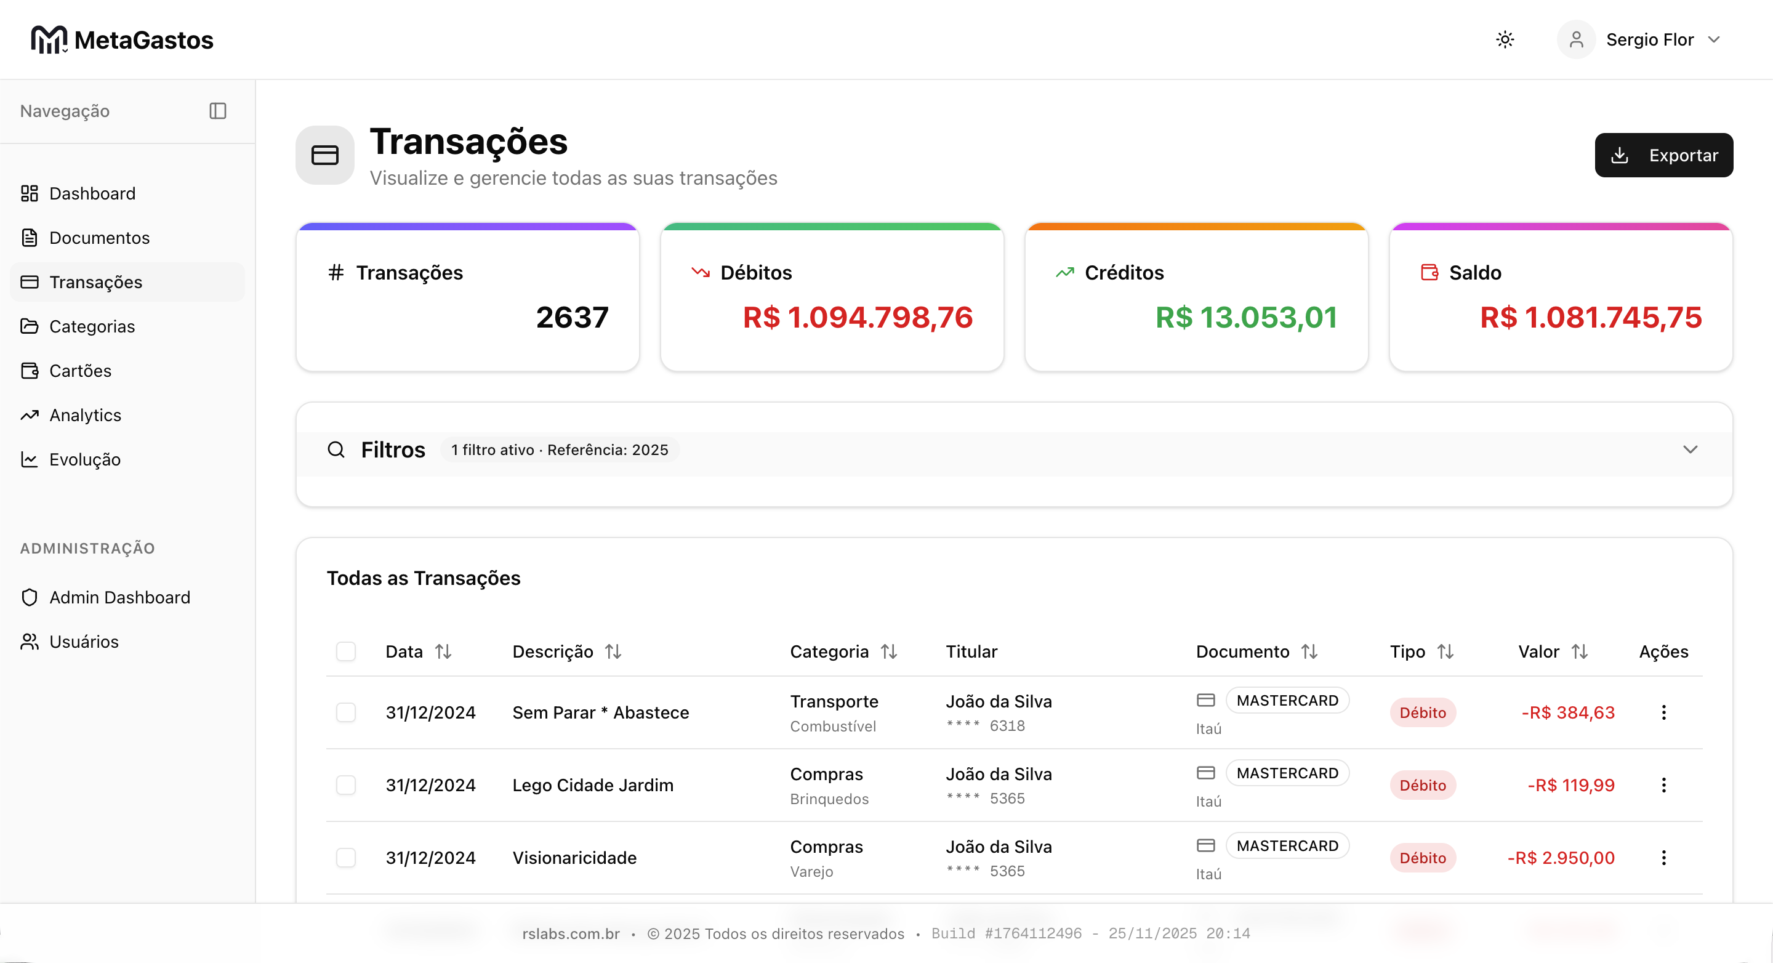Image resolution: width=1773 pixels, height=963 pixels.
Task: Visit the rslabs.com.br footer link
Action: click(570, 933)
